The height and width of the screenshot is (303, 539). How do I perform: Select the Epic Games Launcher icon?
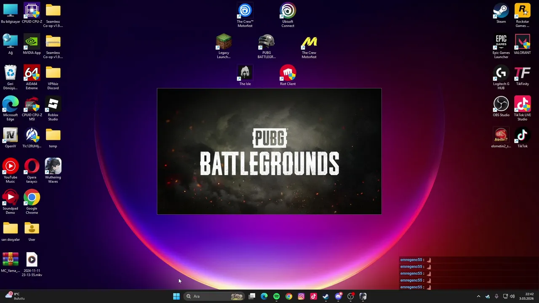[x=501, y=46]
